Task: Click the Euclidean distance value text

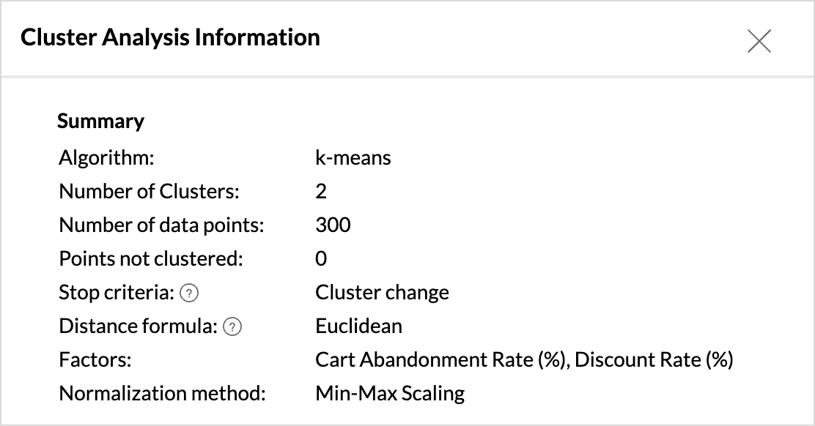Action: (358, 326)
